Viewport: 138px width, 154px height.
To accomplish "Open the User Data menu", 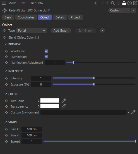I will coord(36,3).
